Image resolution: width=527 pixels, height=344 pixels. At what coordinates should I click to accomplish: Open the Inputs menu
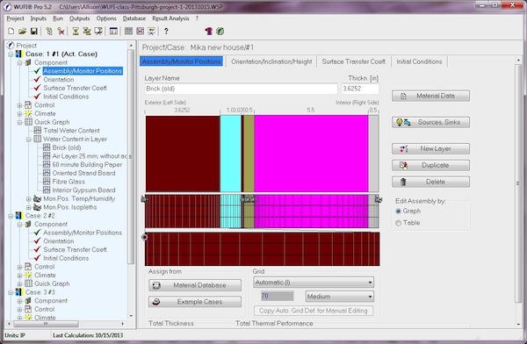tap(39, 18)
